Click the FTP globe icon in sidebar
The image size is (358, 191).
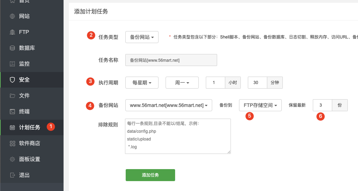coord(12,32)
